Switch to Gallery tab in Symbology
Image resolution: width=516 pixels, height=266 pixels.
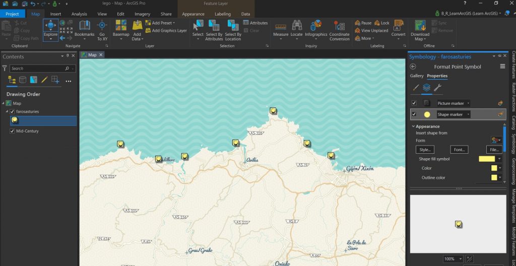point(417,76)
